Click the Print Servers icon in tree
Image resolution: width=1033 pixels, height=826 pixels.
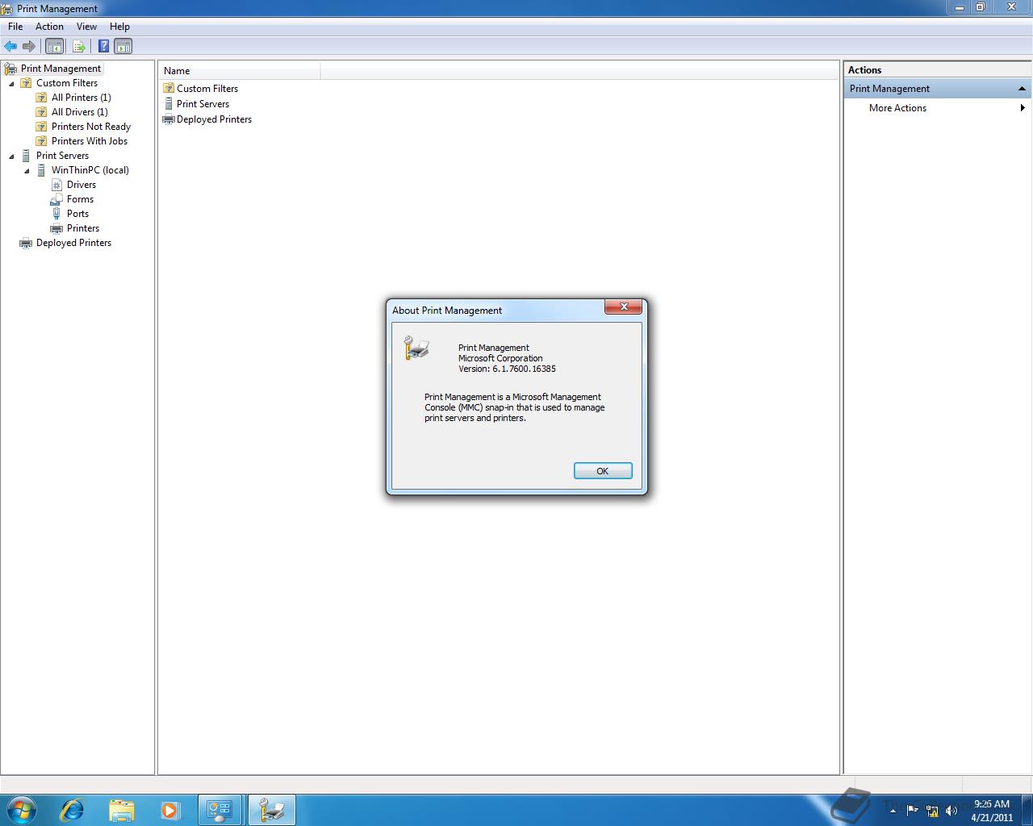(26, 156)
